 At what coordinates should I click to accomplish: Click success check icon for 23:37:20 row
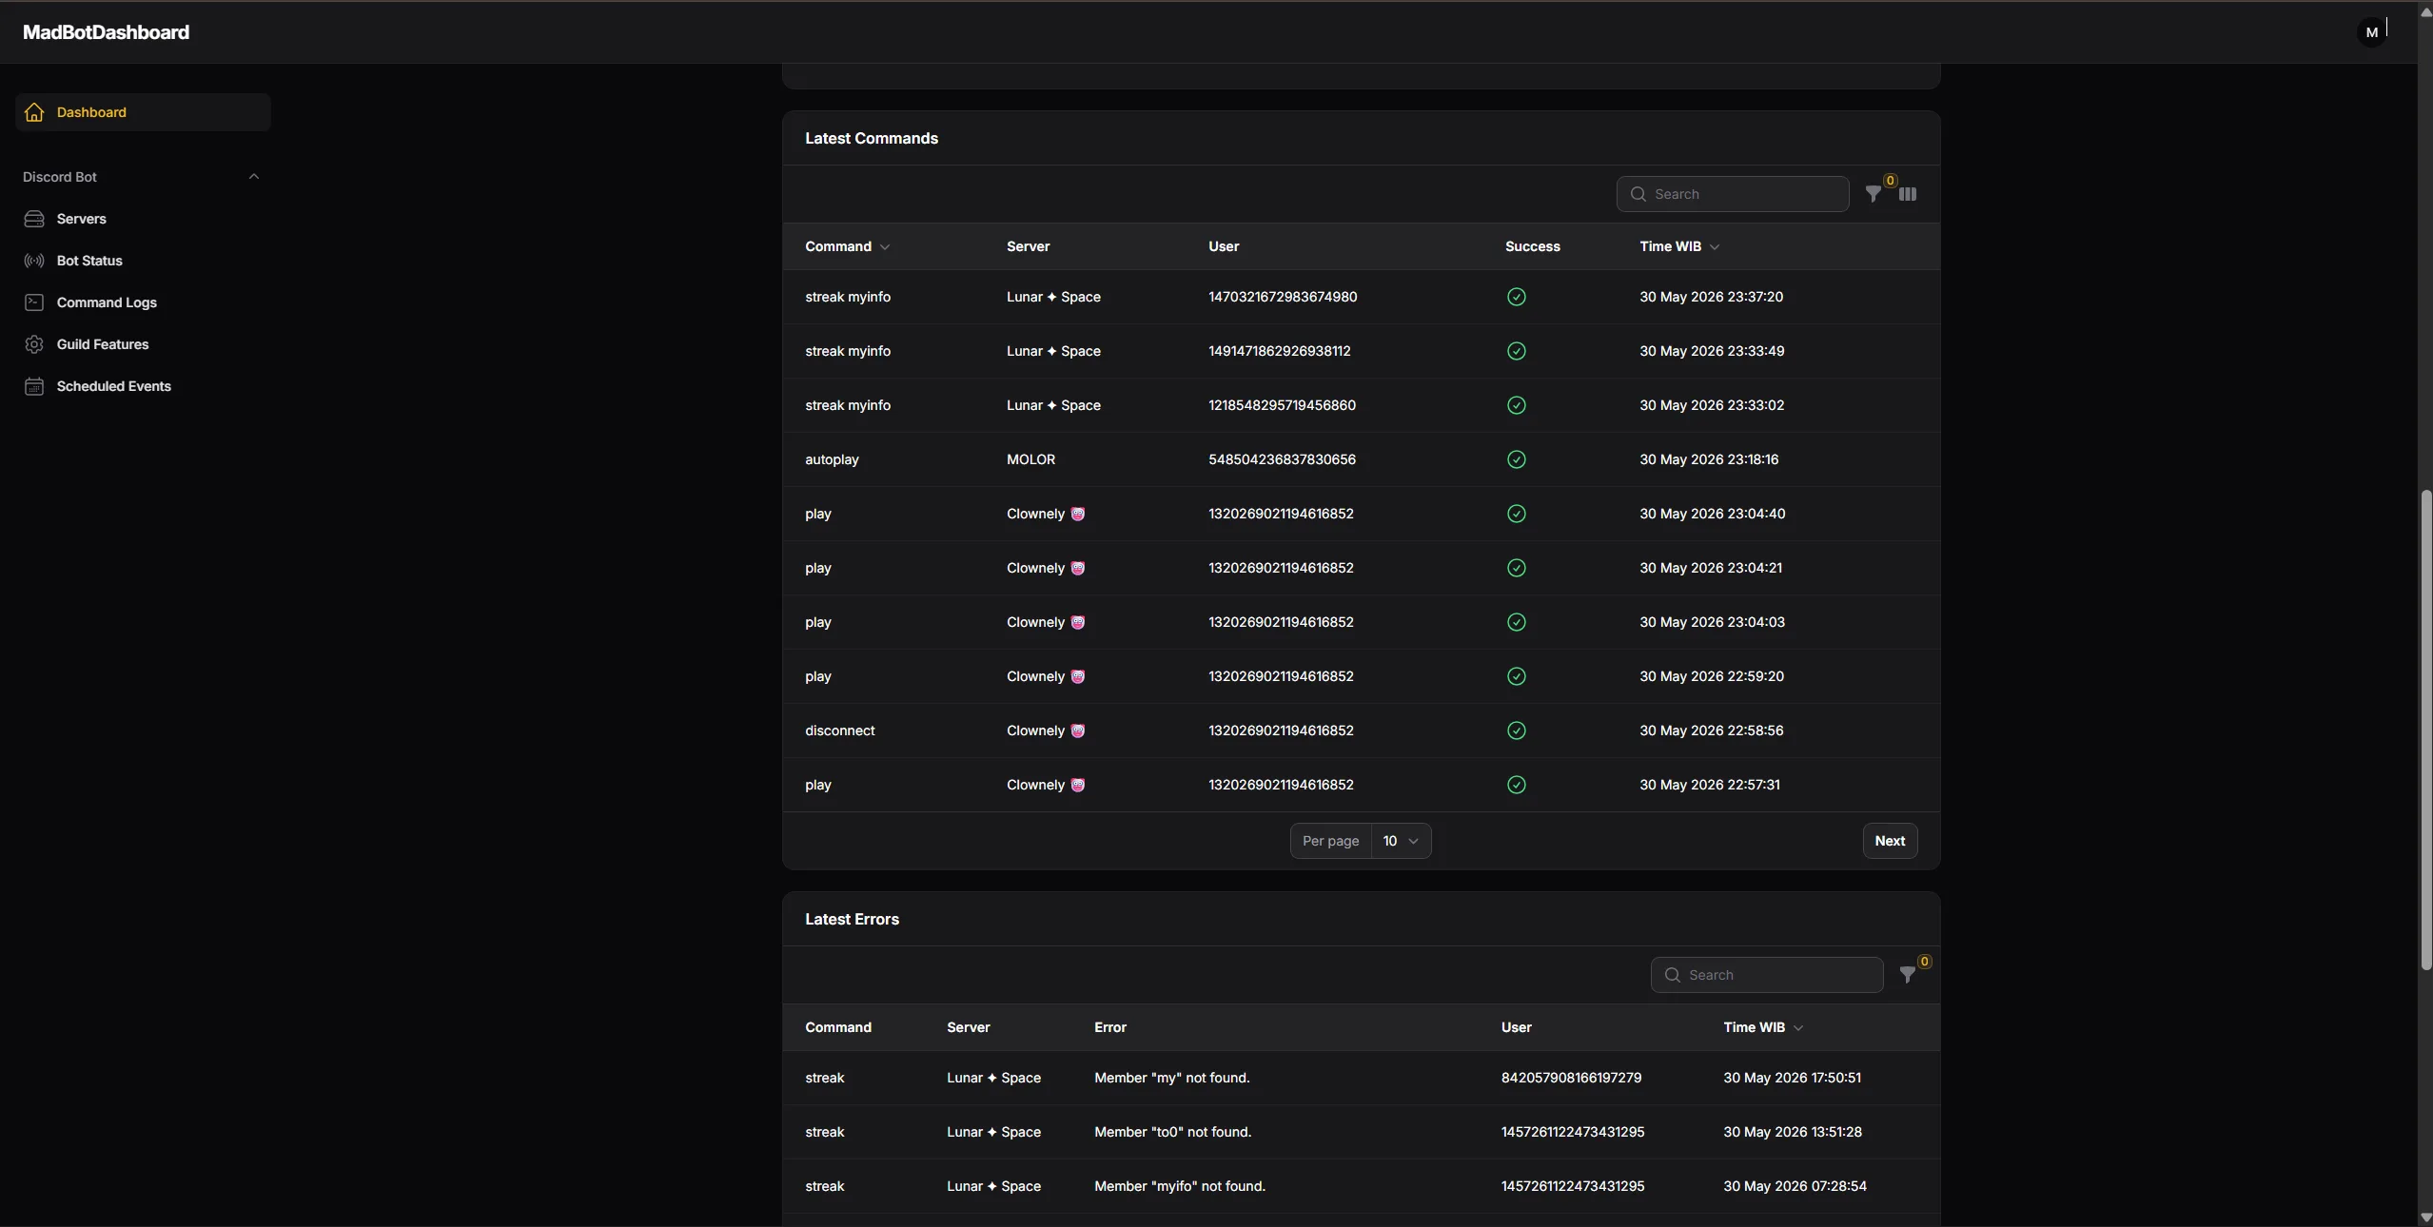point(1517,297)
